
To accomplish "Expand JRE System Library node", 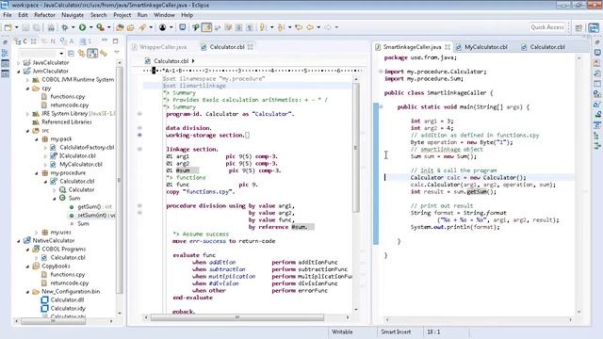I will [27, 114].
